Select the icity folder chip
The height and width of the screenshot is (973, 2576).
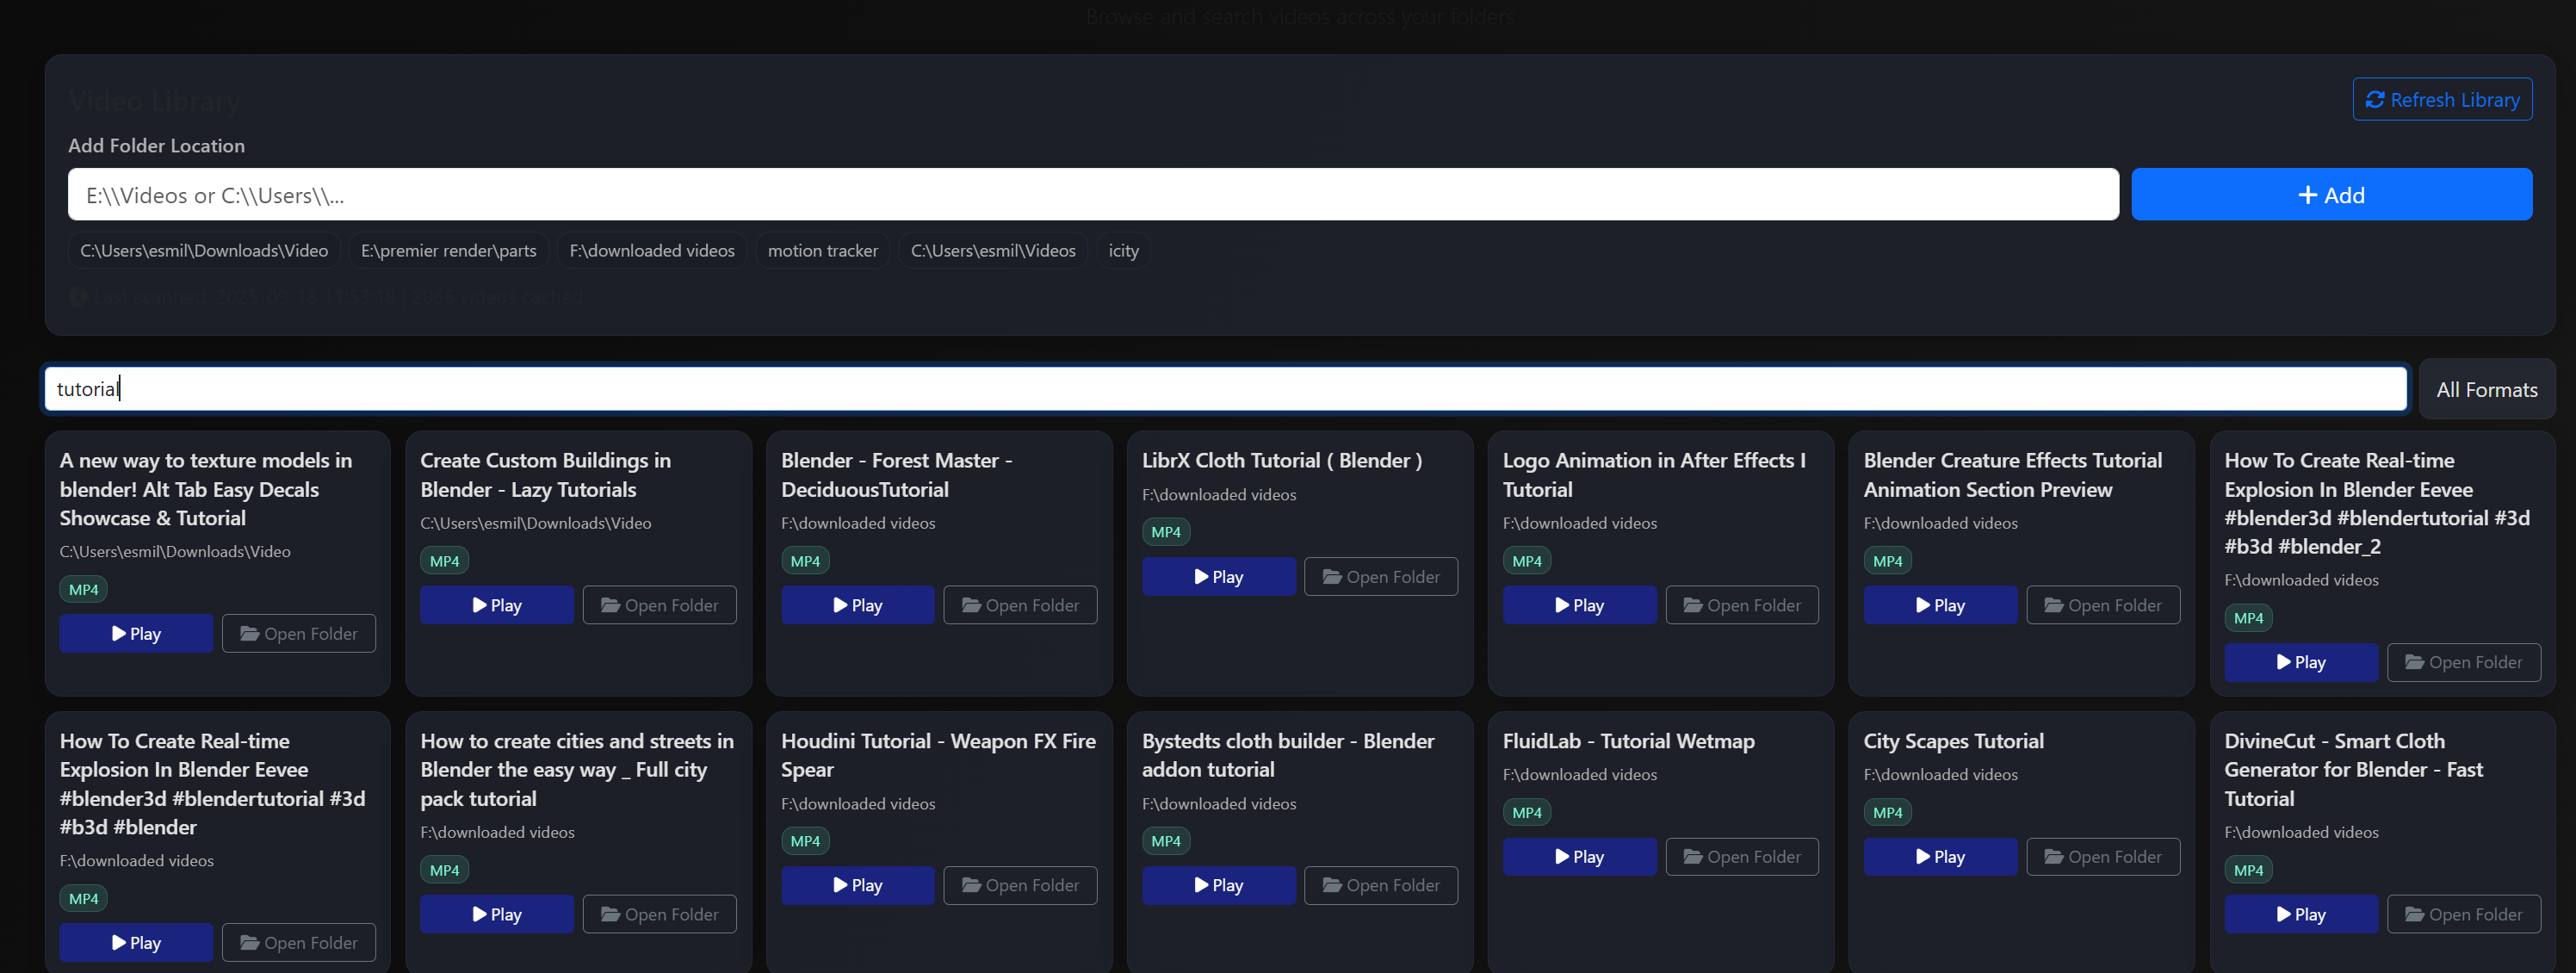pyautogui.click(x=1123, y=250)
